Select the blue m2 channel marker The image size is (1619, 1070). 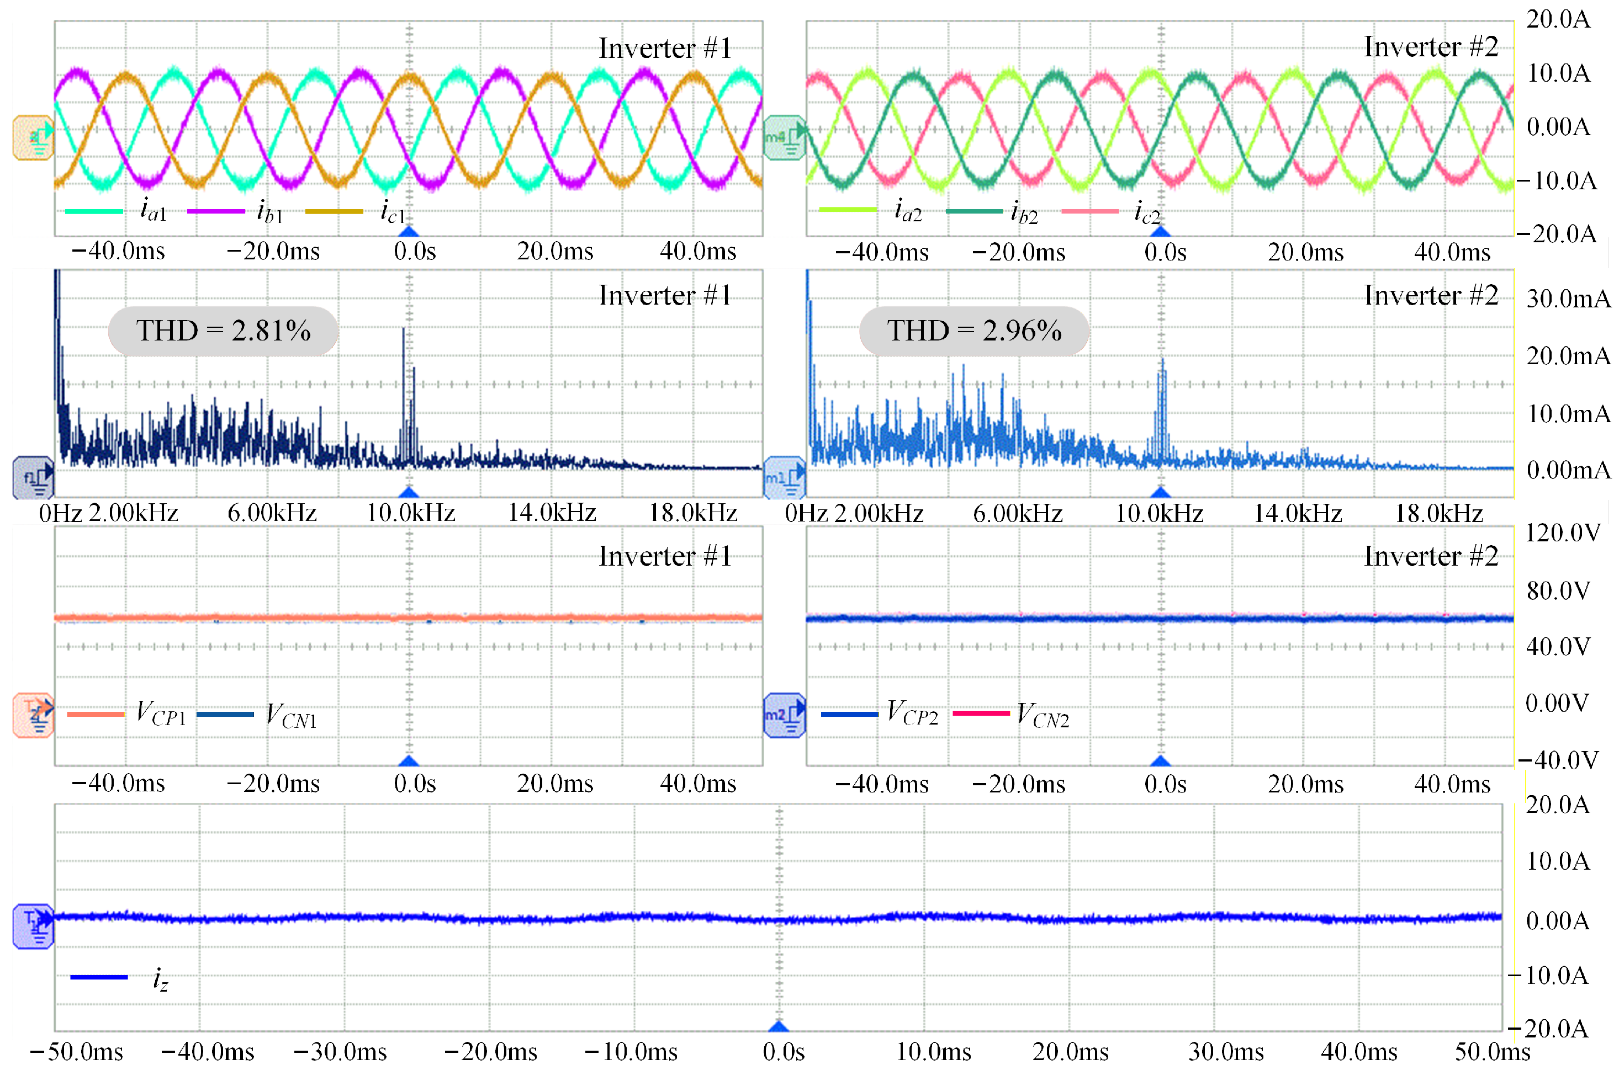coord(784,715)
